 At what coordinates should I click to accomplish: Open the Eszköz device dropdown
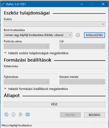pos(54,24)
